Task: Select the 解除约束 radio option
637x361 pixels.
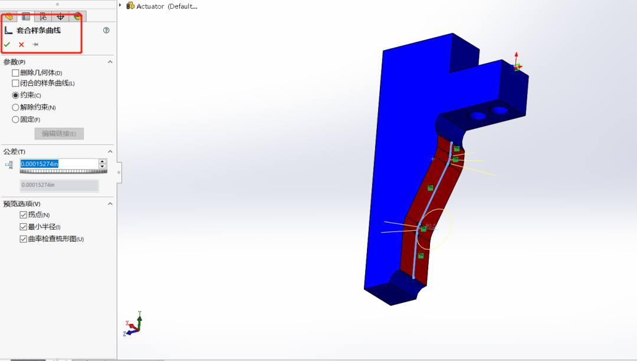Action: click(15, 108)
